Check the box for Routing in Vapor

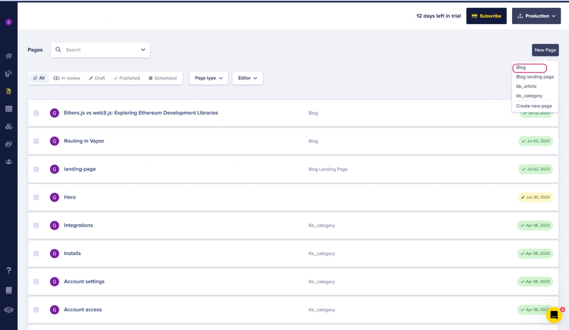click(x=36, y=141)
